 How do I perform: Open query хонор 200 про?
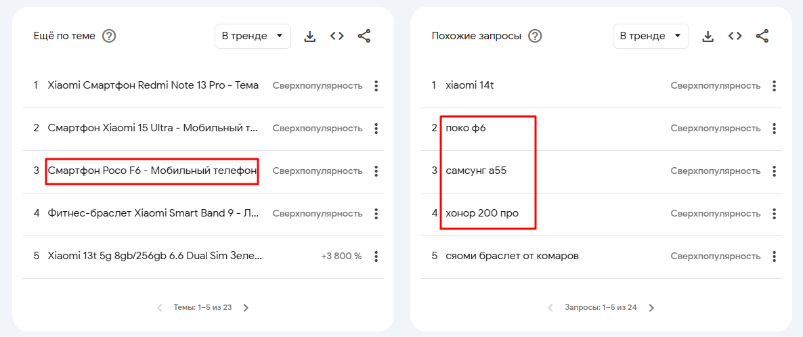point(483,212)
